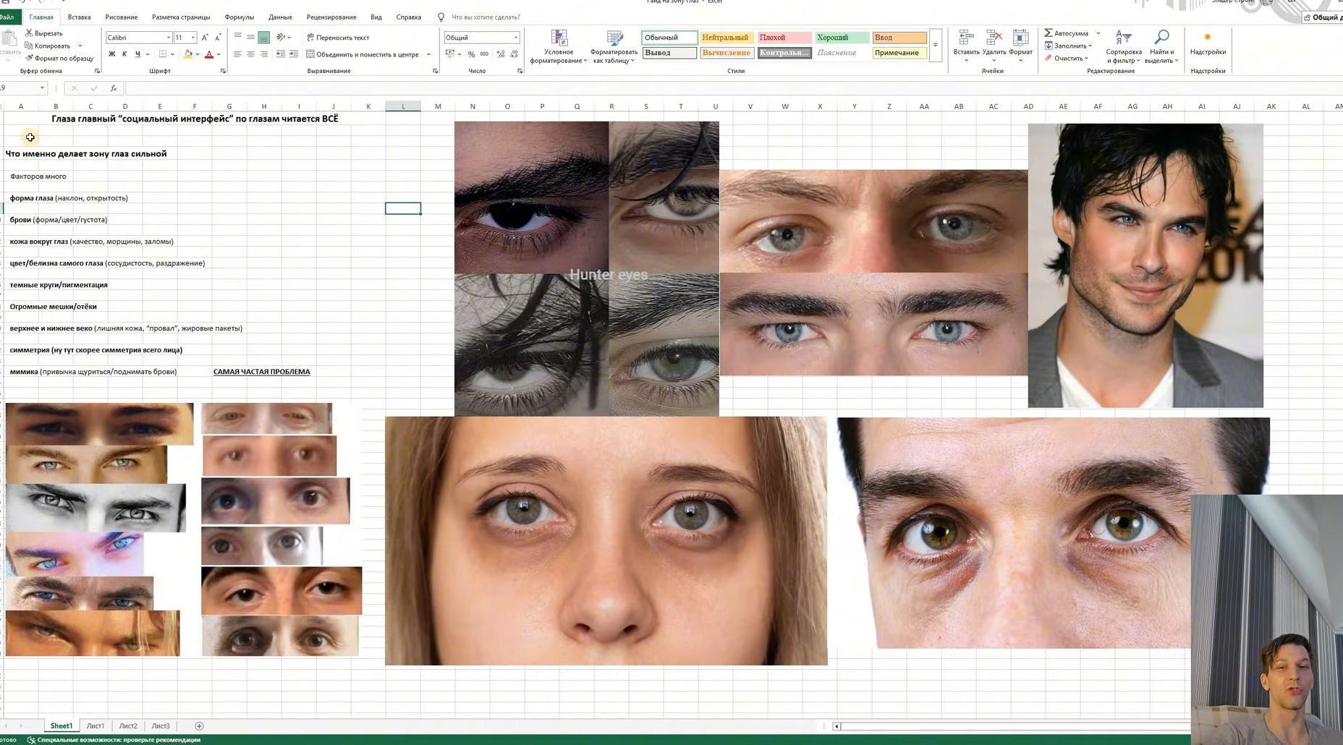
Task: Add a new sheet with plus icon
Action: [x=199, y=726]
